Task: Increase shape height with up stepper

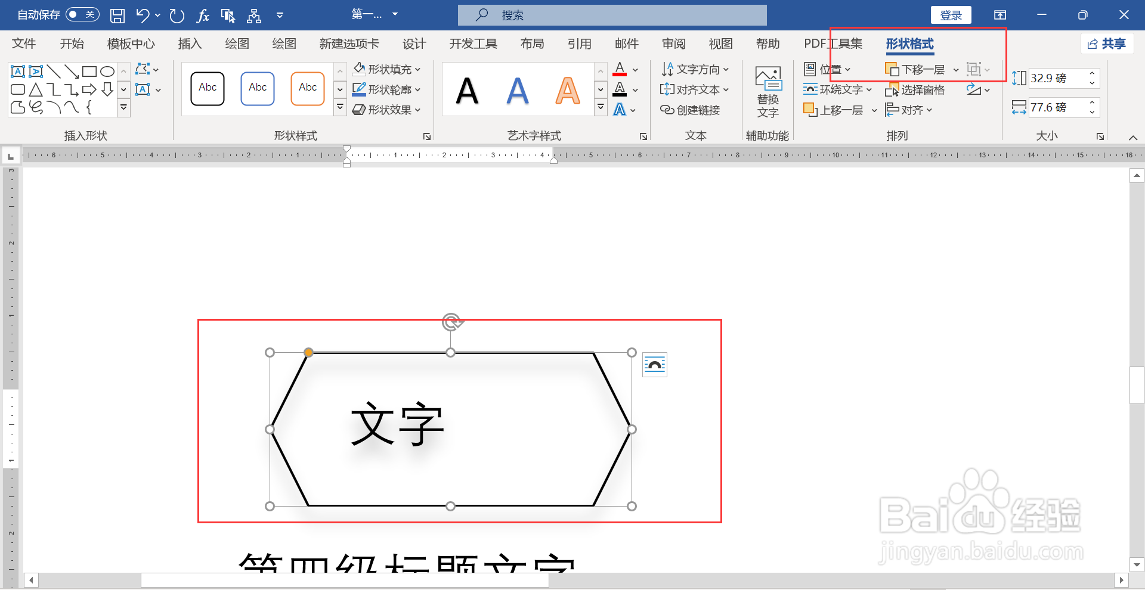Action: [1092, 73]
